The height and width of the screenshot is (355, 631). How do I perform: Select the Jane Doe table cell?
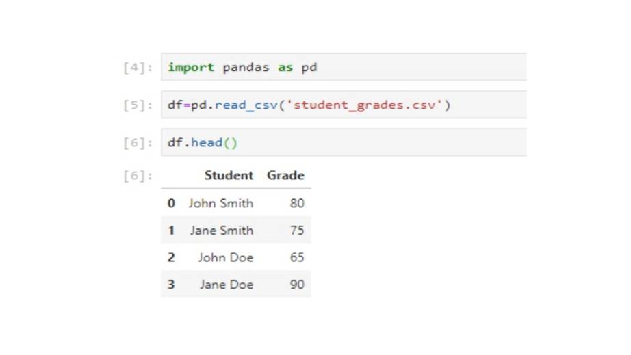pyautogui.click(x=227, y=285)
